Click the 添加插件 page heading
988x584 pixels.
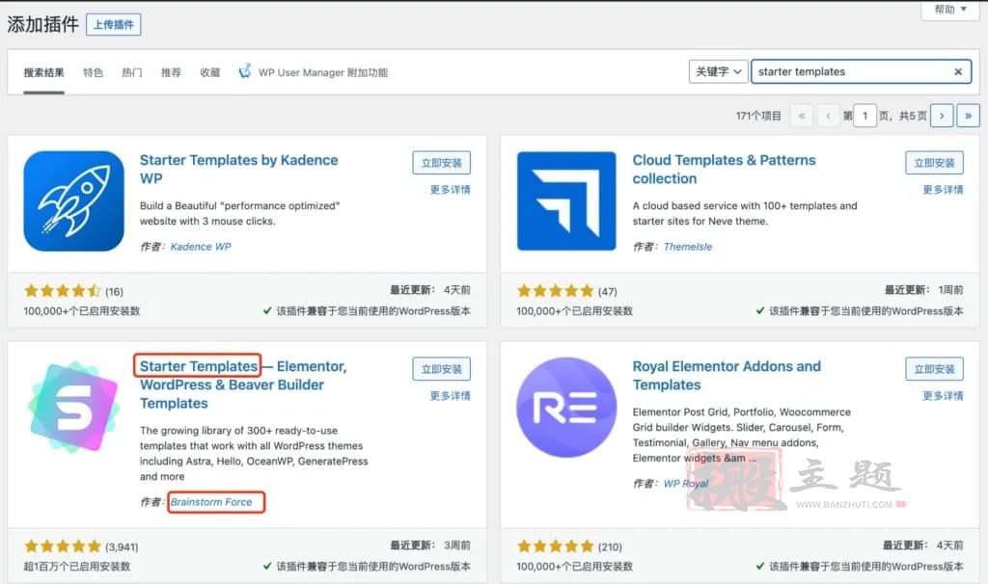click(x=42, y=24)
